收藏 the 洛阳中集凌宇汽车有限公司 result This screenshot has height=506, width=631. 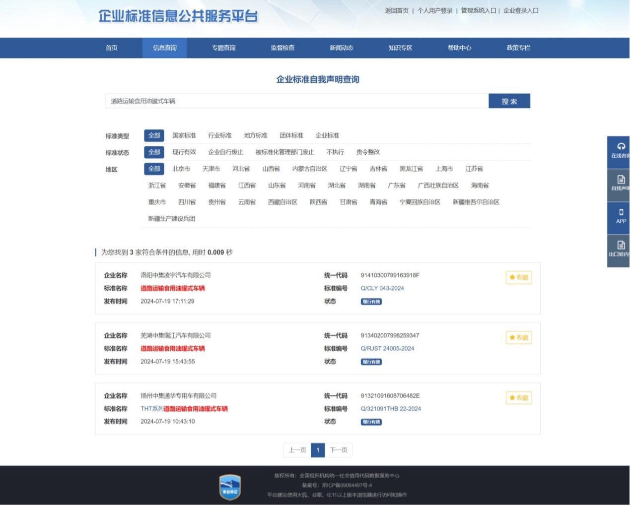pyautogui.click(x=518, y=277)
